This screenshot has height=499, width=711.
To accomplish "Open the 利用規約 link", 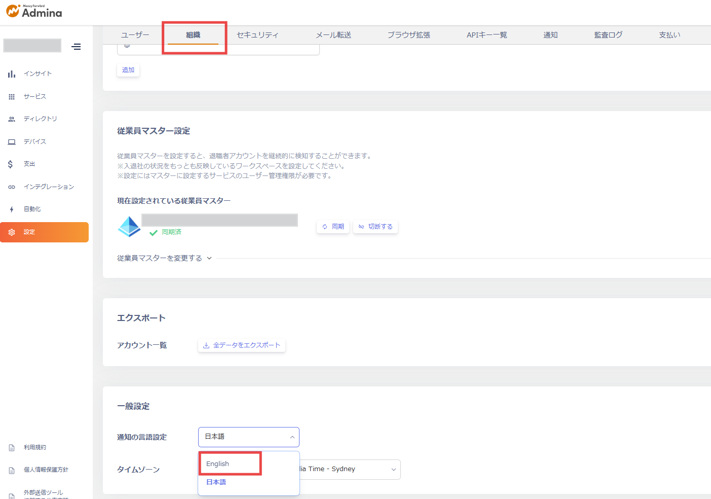I will [35, 447].
